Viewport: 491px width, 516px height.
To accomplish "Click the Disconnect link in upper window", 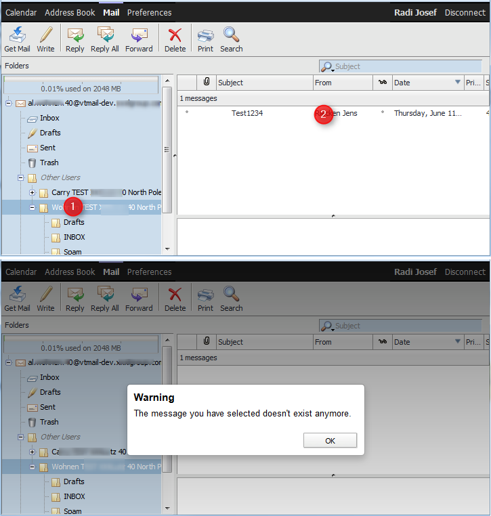I will (x=465, y=13).
